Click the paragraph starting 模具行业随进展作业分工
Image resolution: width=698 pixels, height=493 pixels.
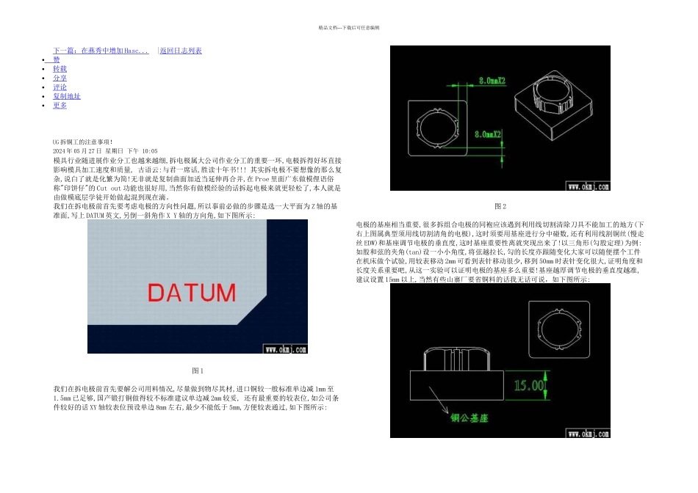pos(198,179)
